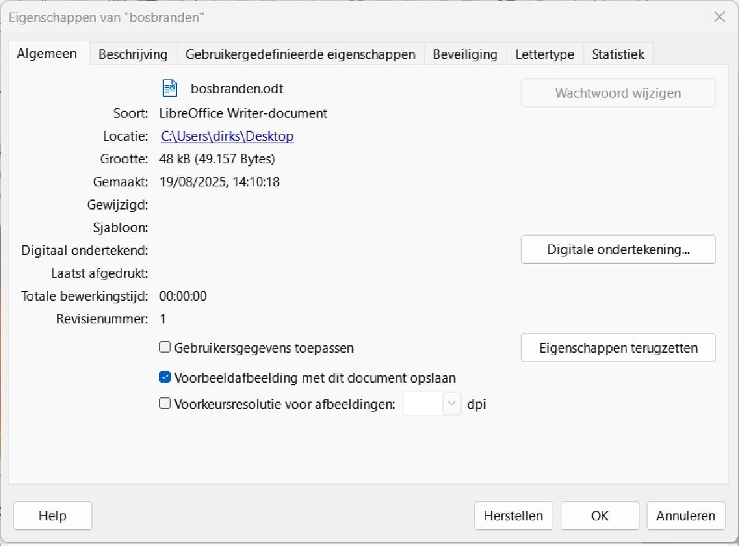This screenshot has height=546, width=739.
Task: Click the Digitale ondertekening button
Action: tap(618, 250)
